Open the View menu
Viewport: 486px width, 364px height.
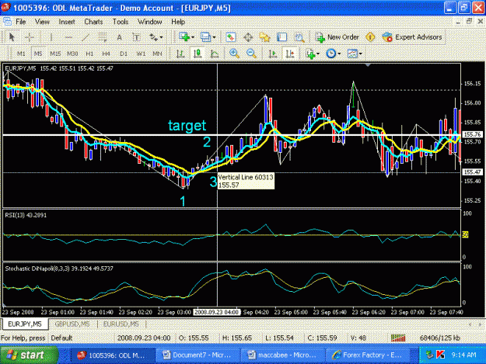[x=42, y=22]
